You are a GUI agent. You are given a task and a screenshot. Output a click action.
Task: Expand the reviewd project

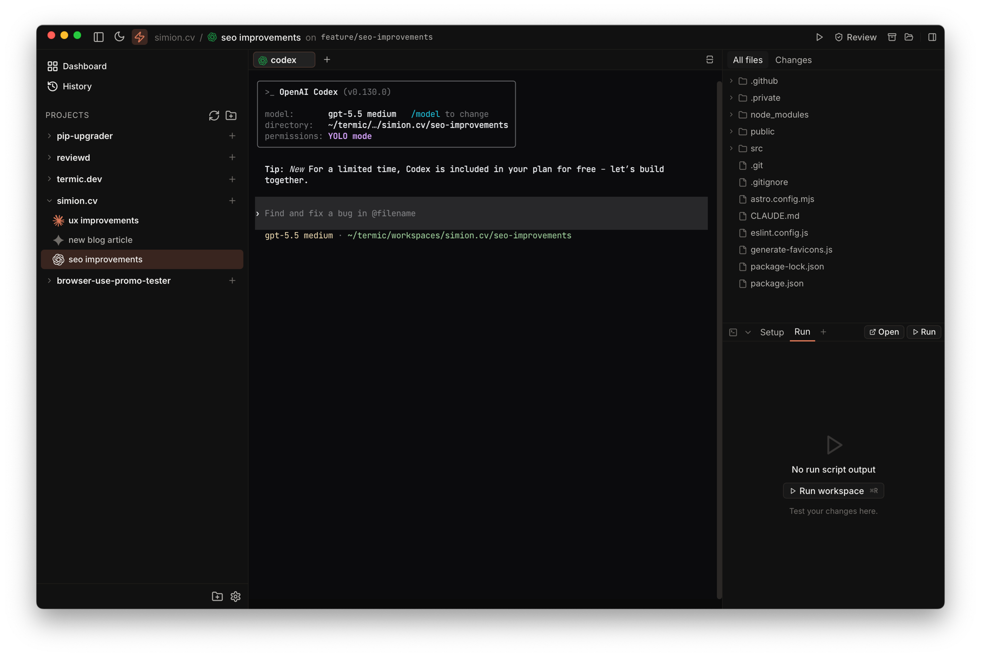pyautogui.click(x=49, y=158)
